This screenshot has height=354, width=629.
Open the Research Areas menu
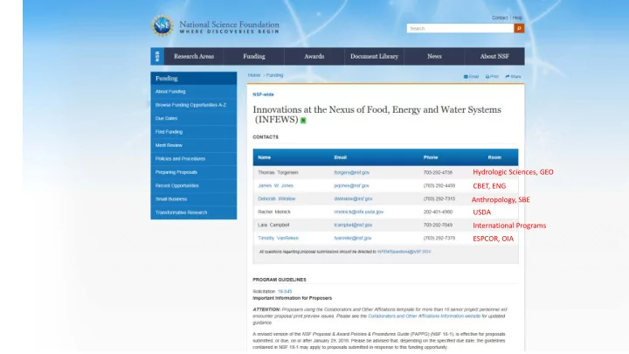click(194, 56)
